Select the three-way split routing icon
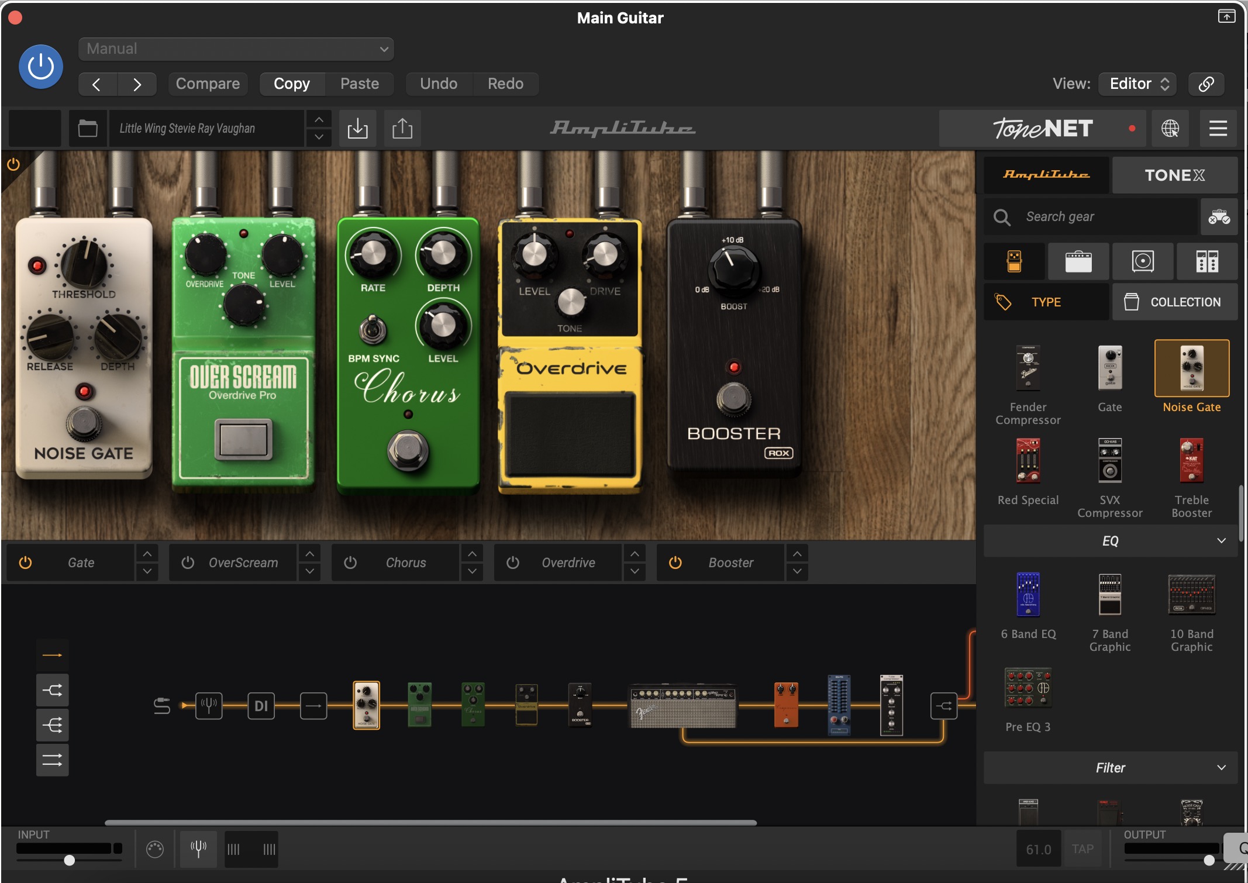The image size is (1248, 883). (x=53, y=726)
